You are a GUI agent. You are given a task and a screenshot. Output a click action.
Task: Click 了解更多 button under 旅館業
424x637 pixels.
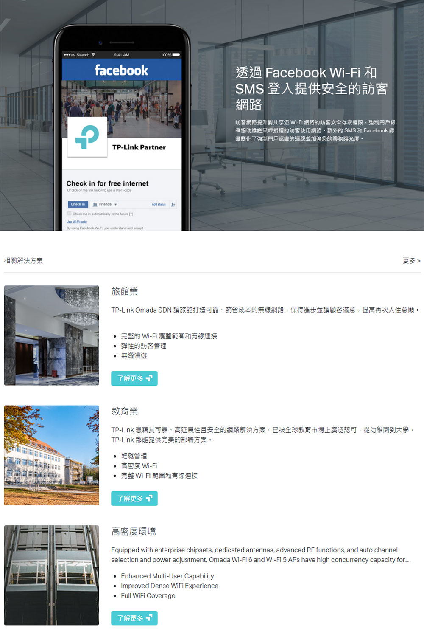tap(134, 378)
